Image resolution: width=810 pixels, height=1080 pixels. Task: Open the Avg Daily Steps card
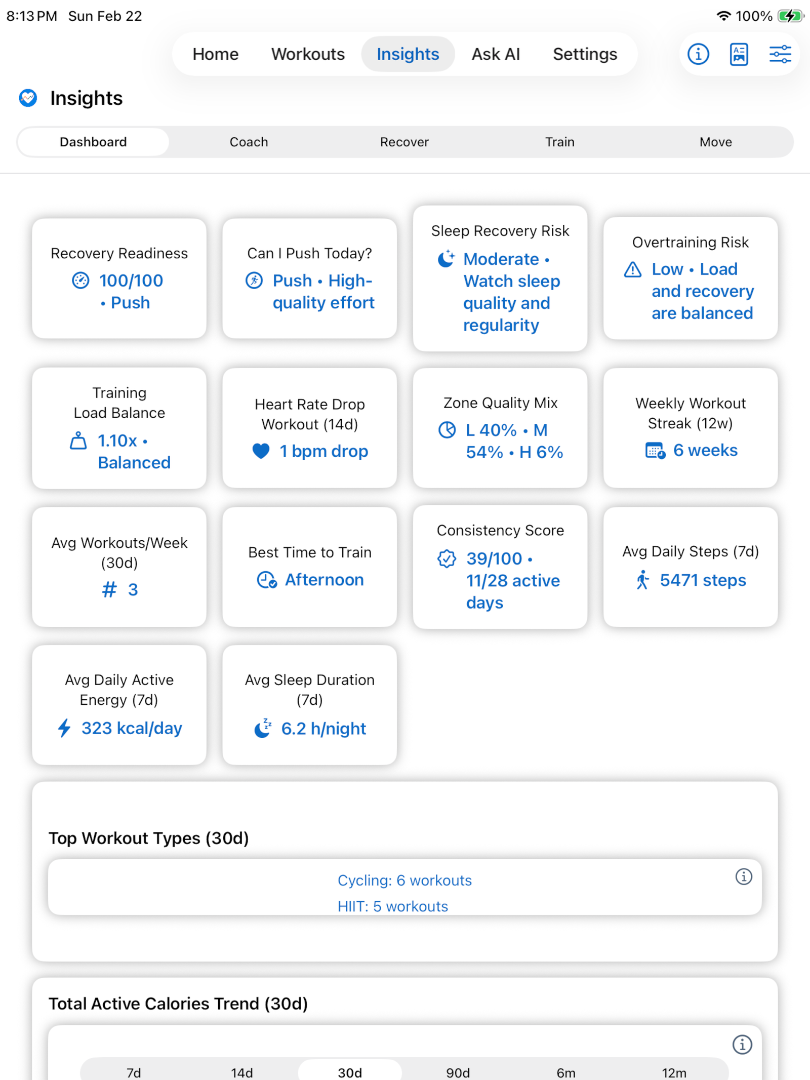[x=690, y=567]
